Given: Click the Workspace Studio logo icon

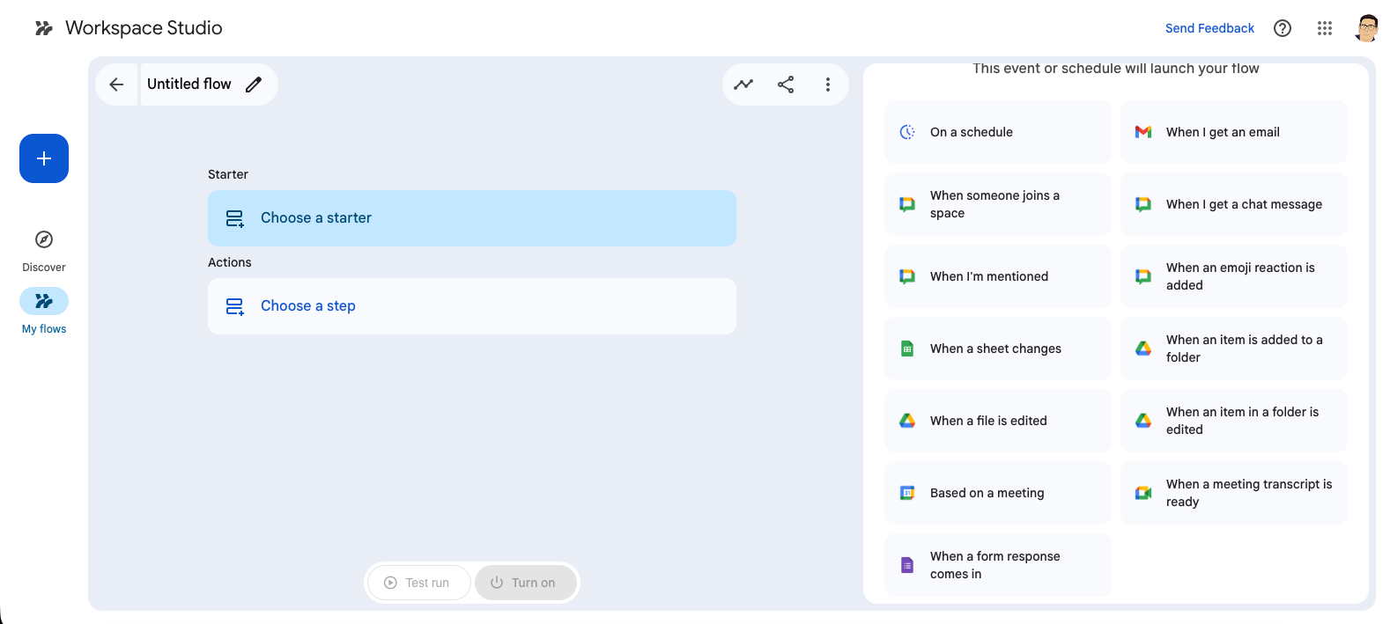Looking at the screenshot, I should (44, 28).
